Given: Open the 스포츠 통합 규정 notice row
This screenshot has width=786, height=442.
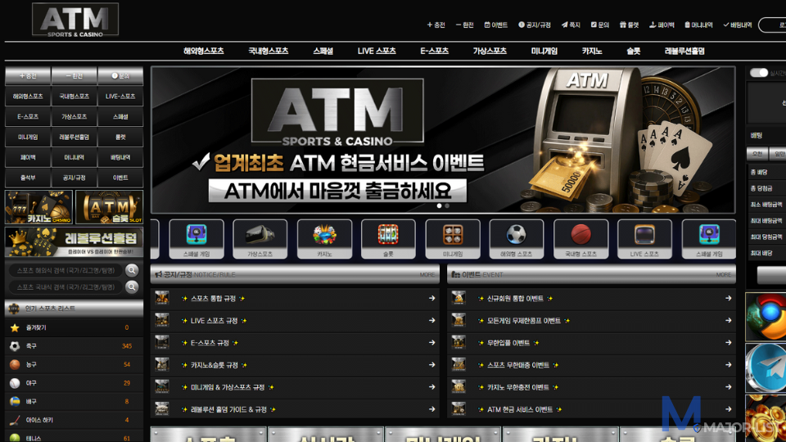Looking at the screenshot, I should point(295,298).
